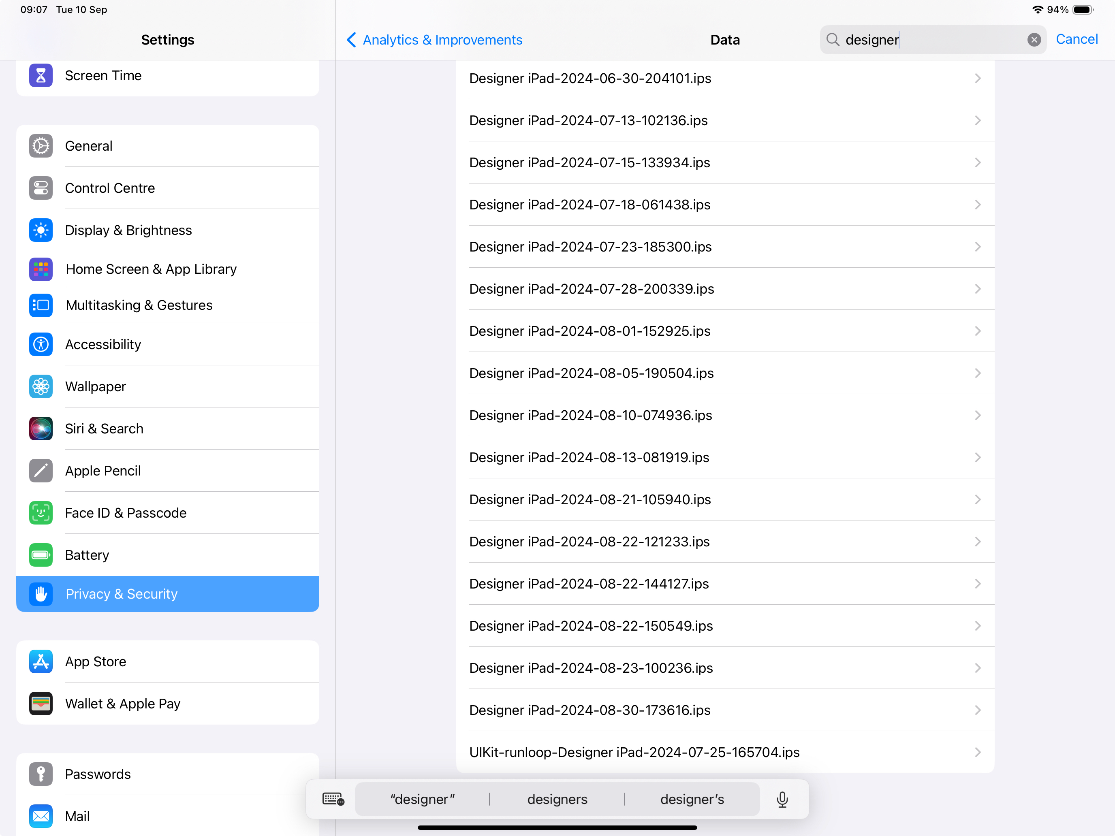Open Display & Brightness settings
This screenshot has width=1115, height=836.
(167, 230)
